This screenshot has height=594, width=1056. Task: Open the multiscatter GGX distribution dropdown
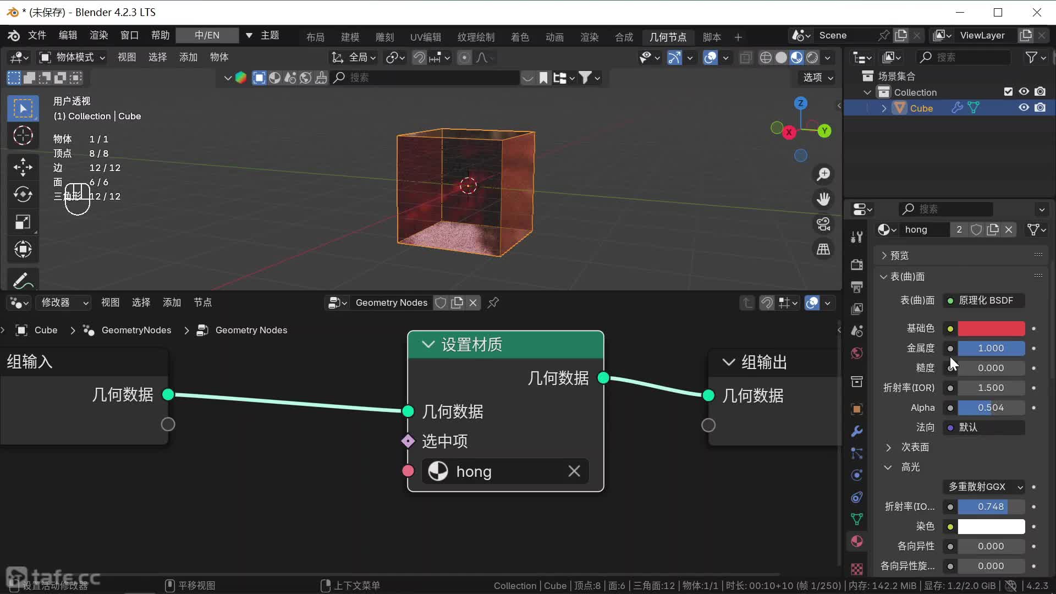985,487
